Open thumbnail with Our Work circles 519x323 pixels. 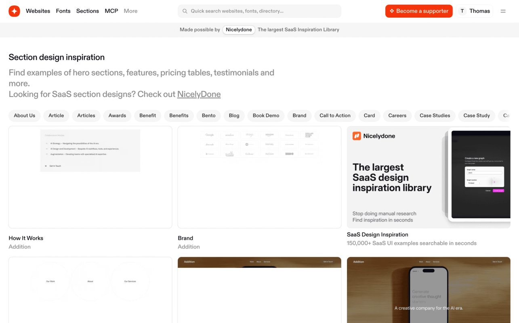pyautogui.click(x=90, y=290)
